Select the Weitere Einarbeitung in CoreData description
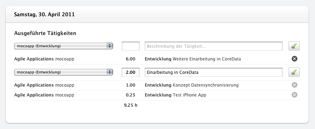 [207, 59]
